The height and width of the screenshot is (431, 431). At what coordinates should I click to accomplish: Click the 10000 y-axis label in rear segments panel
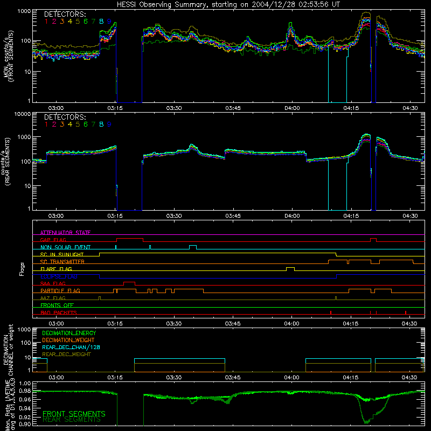point(23,114)
